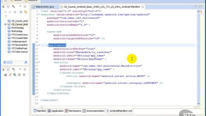Close the A view tab with X

8,70
